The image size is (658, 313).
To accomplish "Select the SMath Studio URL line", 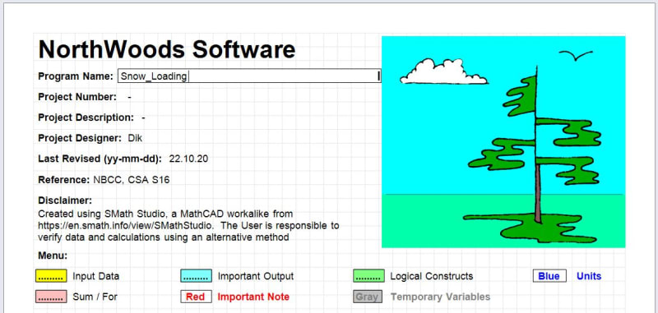I will click(188, 225).
